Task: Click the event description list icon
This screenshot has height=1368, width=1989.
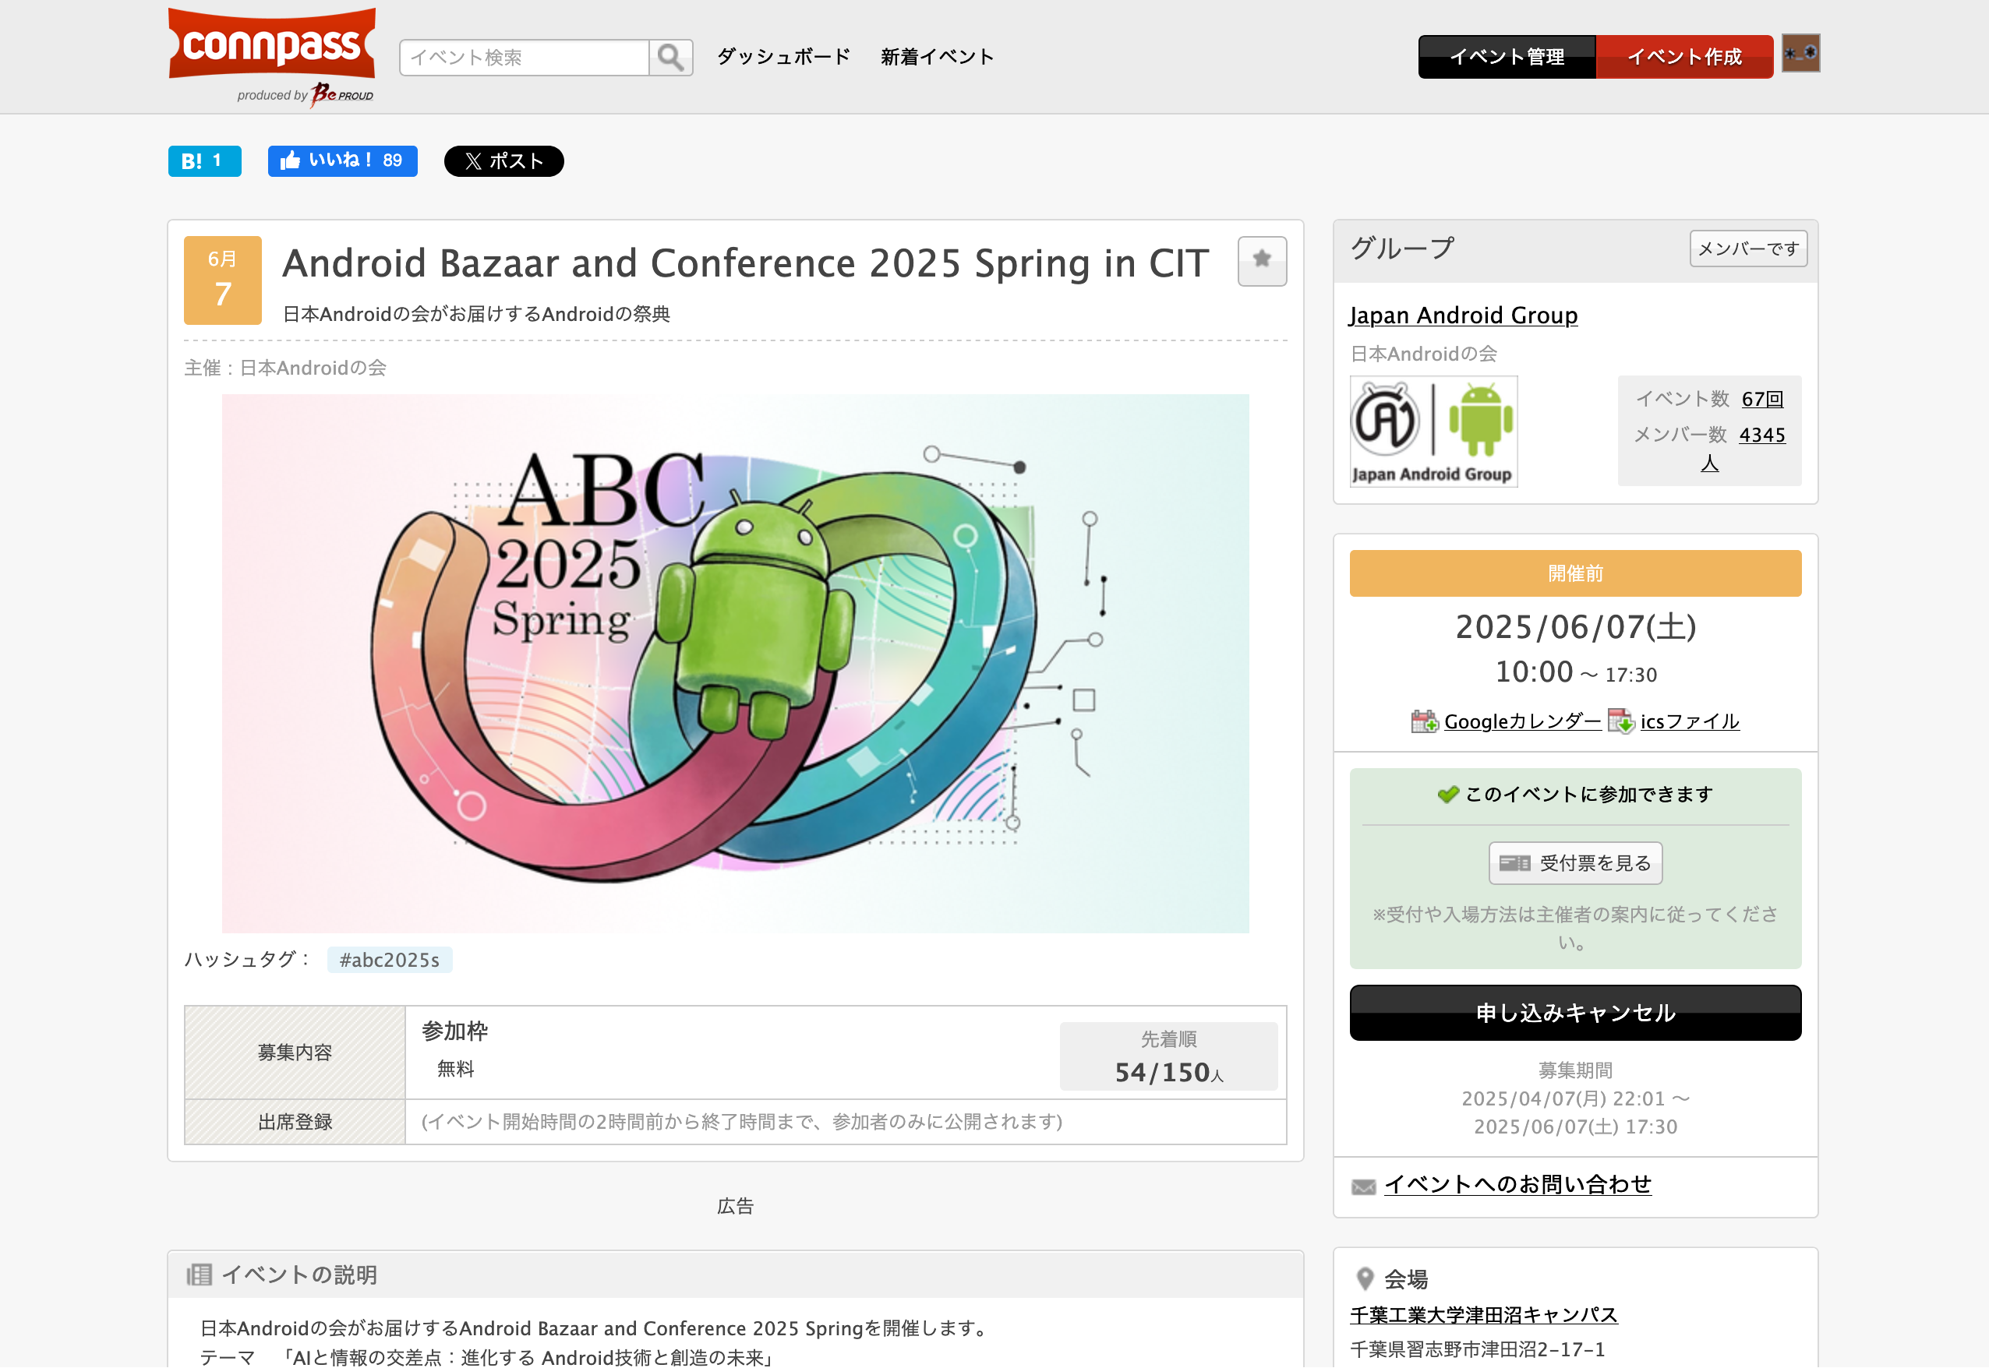Action: point(199,1275)
